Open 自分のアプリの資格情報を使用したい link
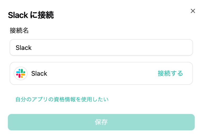 [x=62, y=99]
